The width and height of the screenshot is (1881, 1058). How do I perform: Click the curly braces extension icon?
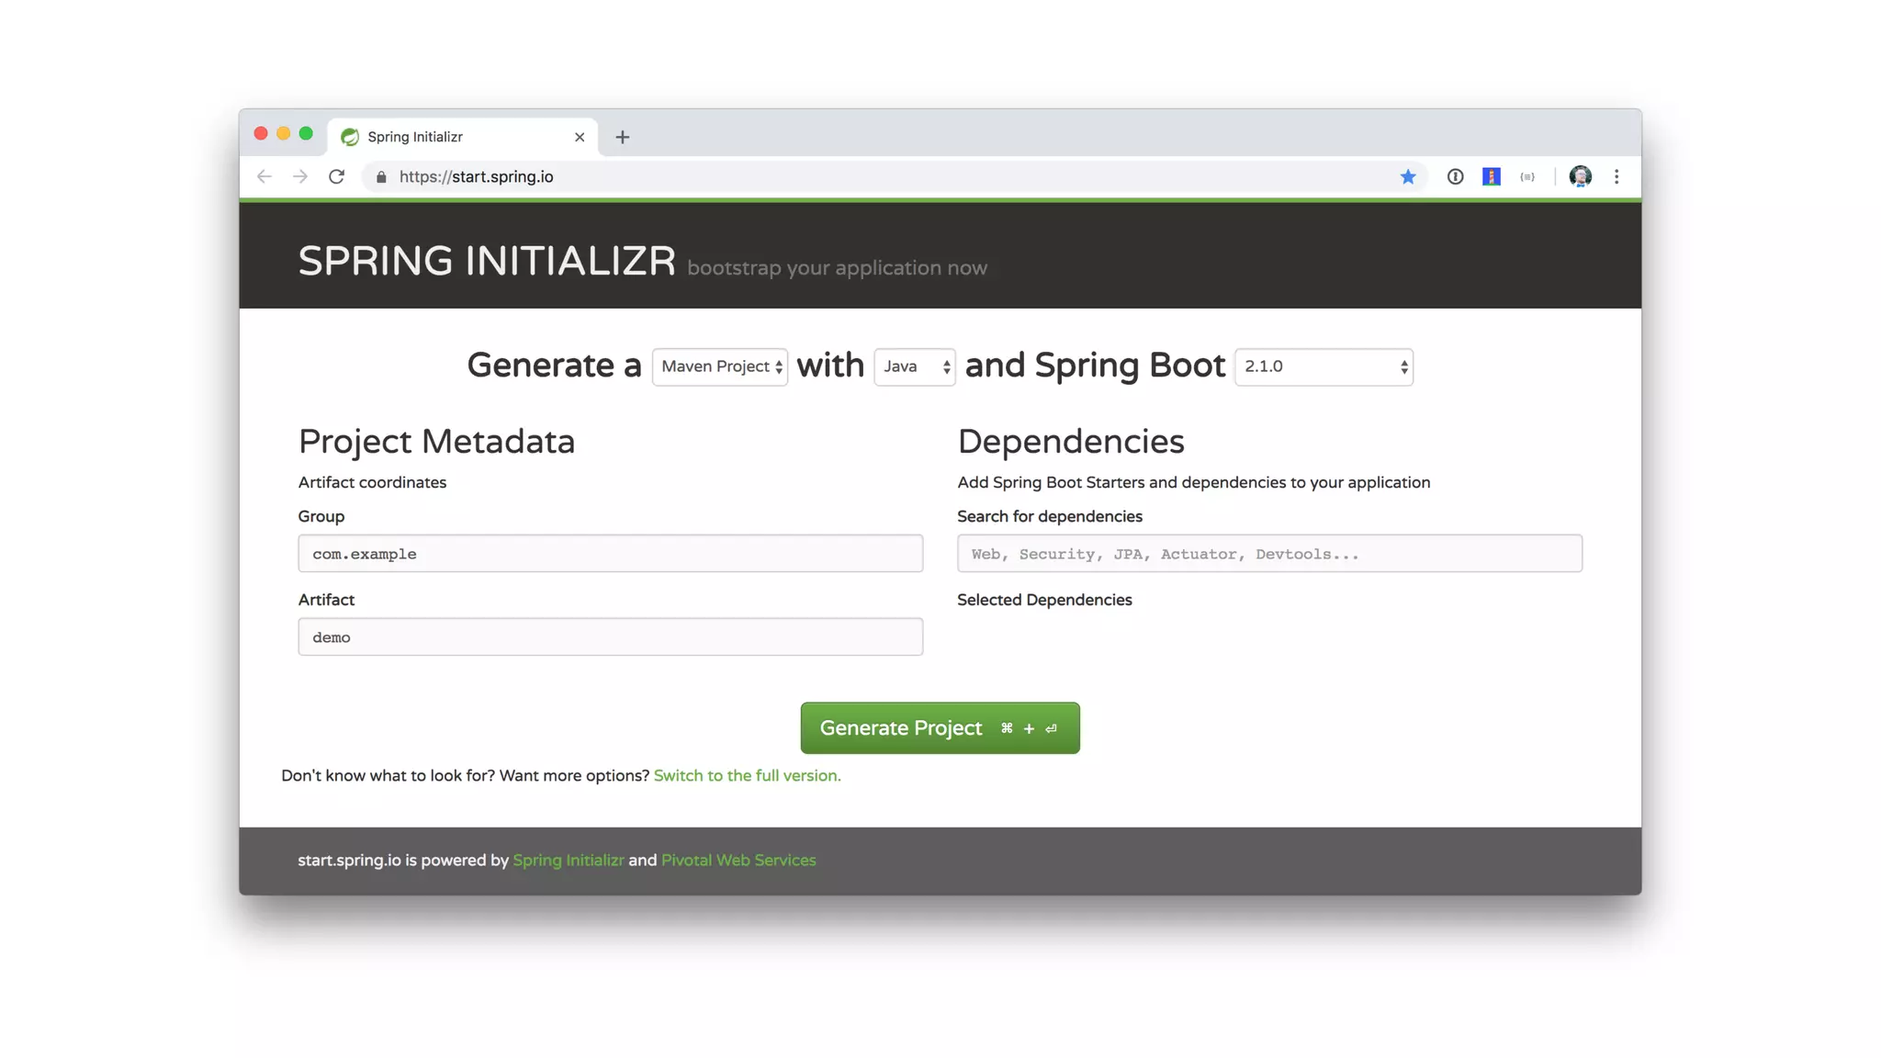pos(1527,176)
